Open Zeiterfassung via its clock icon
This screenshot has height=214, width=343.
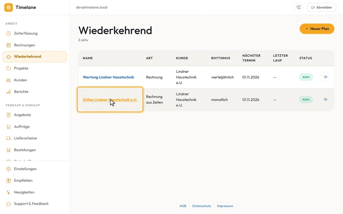pyautogui.click(x=9, y=34)
